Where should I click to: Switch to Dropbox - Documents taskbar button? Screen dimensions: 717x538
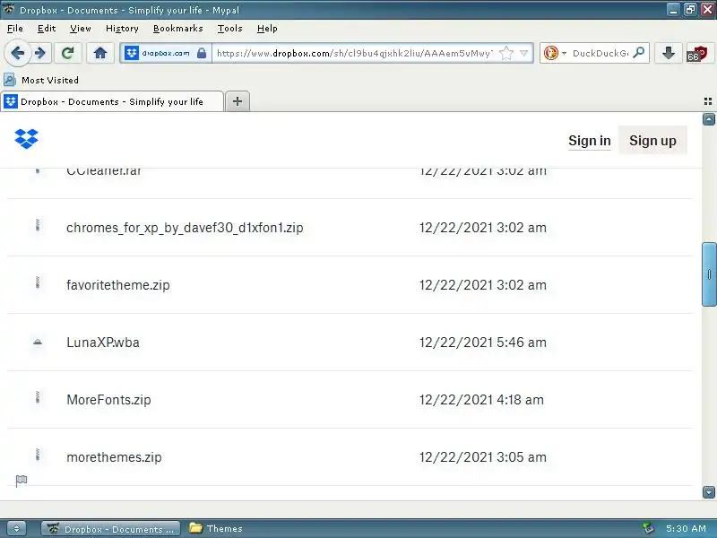(110, 529)
